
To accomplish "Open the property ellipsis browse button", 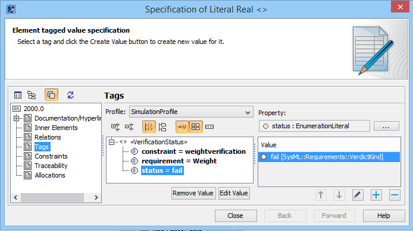I will pyautogui.click(x=386, y=126).
